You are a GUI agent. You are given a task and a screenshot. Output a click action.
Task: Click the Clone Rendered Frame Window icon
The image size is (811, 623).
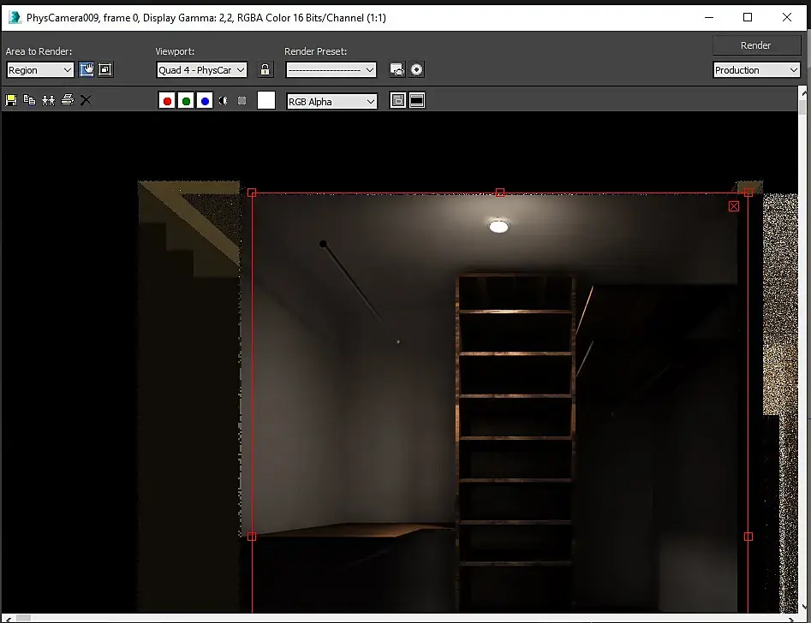click(48, 100)
